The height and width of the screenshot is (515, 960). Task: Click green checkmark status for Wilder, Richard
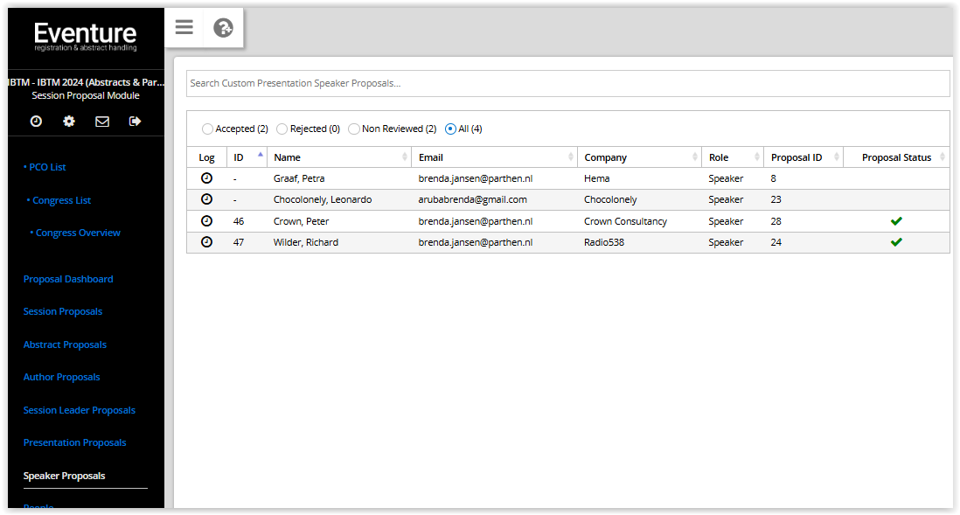tap(896, 242)
